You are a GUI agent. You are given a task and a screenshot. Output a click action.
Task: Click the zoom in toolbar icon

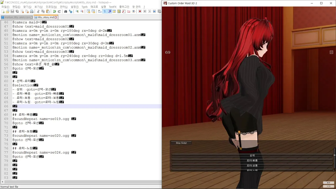pyautogui.click(x=77, y=11)
